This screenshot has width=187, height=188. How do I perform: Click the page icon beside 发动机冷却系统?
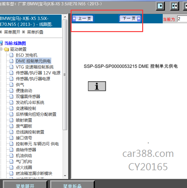12,102
